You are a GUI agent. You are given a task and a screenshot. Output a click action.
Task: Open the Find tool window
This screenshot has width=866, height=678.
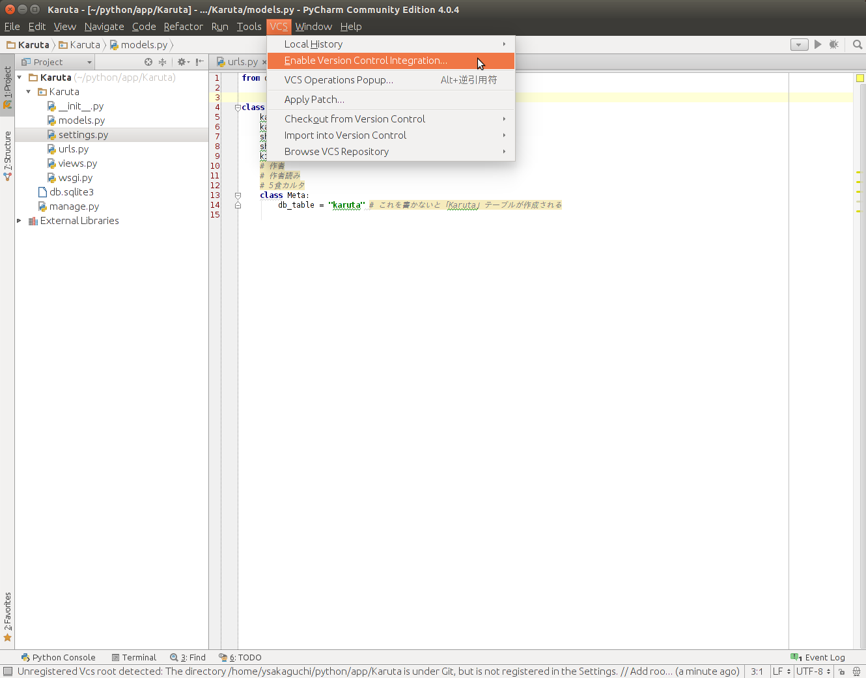[x=188, y=657]
